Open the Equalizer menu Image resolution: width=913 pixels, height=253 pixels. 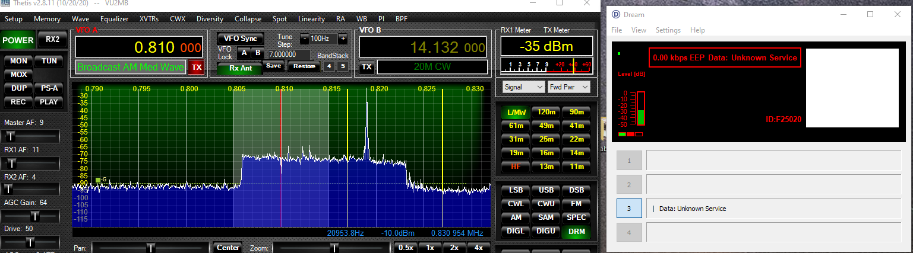coord(114,19)
